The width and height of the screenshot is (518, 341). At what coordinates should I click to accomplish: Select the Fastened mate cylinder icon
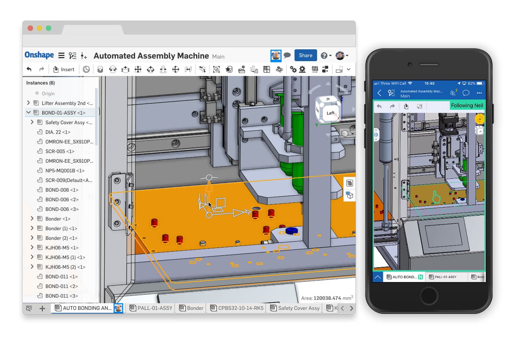click(100, 69)
